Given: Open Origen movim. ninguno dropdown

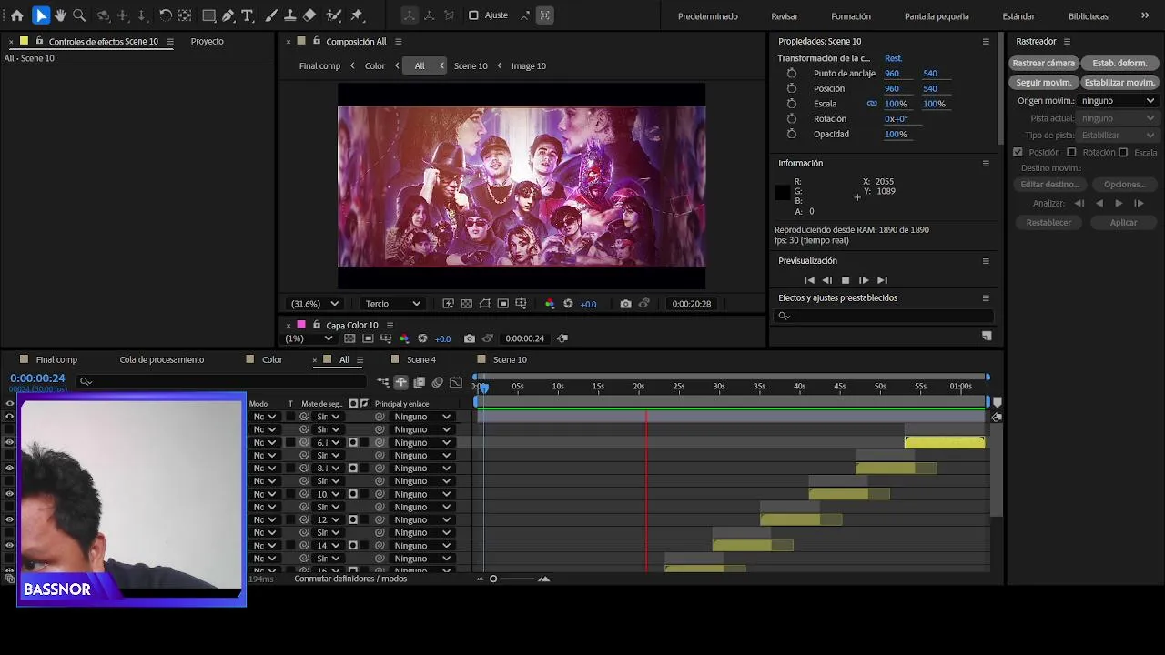Looking at the screenshot, I should point(1118,101).
